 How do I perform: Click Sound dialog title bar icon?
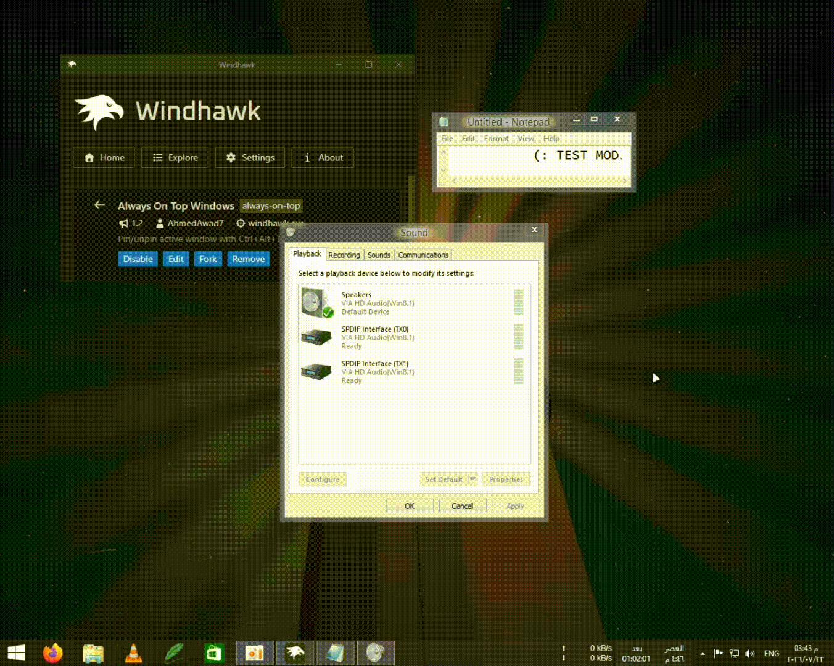pos(291,232)
